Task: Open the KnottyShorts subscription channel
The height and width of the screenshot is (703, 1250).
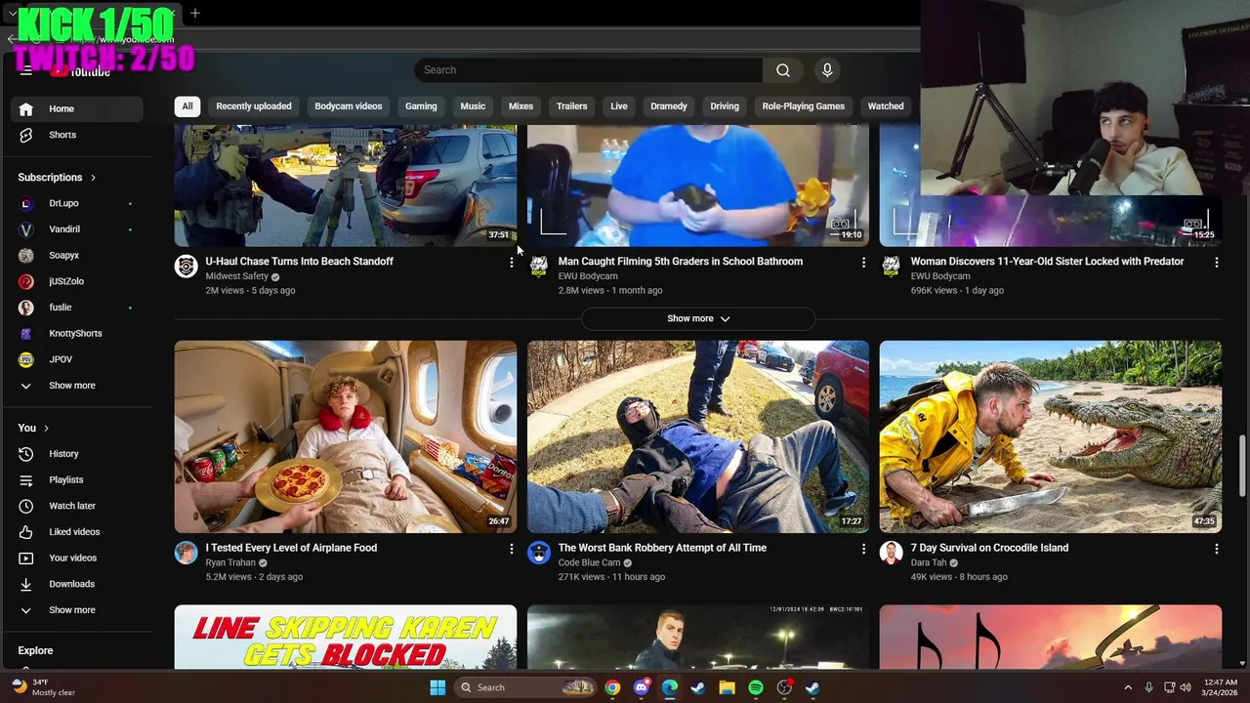Action: coord(76,333)
